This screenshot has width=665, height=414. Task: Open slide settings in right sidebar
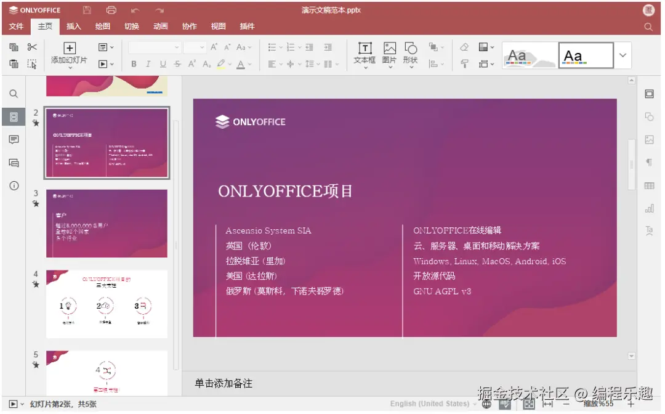[650, 94]
